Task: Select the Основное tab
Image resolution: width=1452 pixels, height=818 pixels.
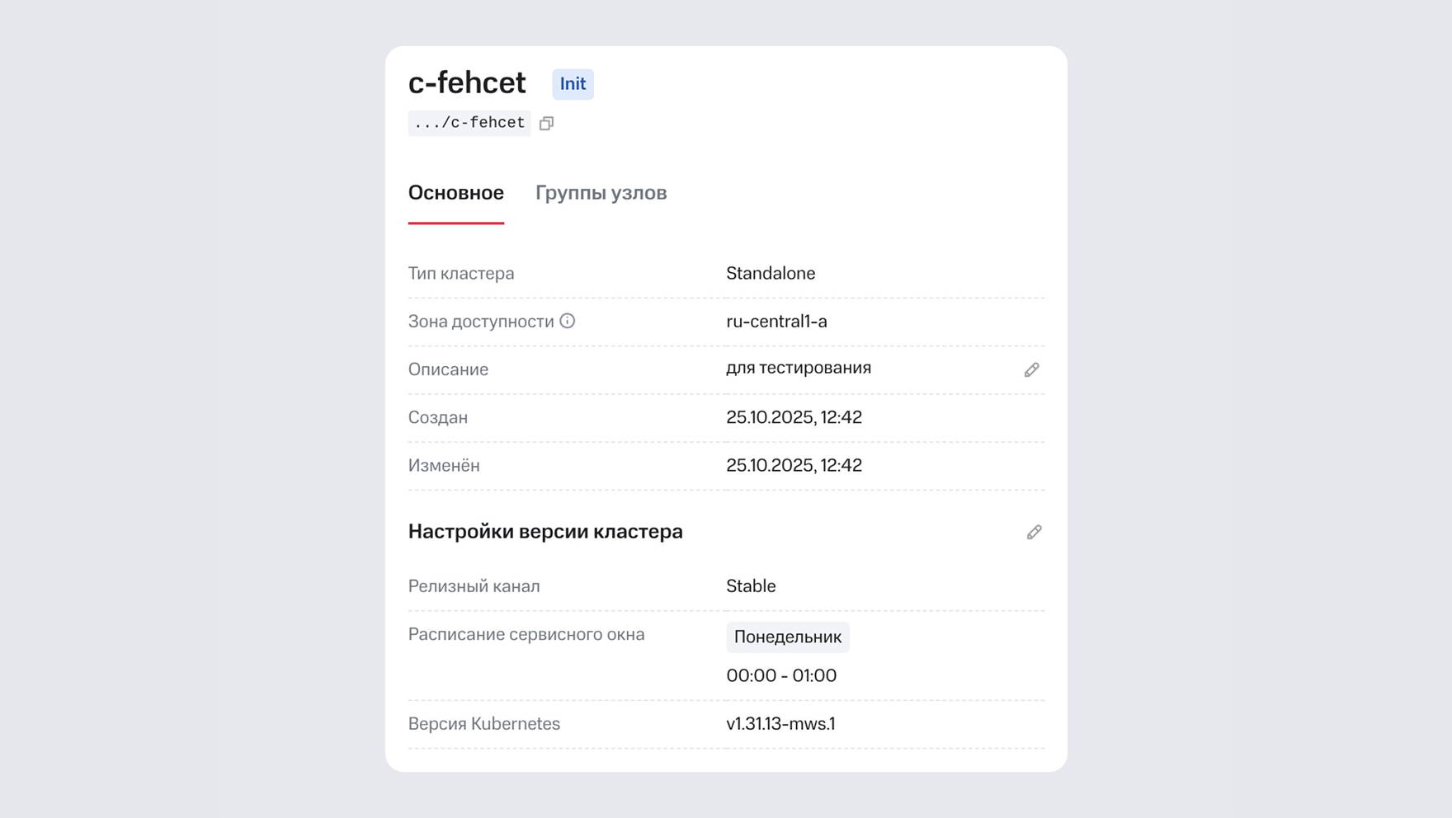Action: tap(456, 192)
